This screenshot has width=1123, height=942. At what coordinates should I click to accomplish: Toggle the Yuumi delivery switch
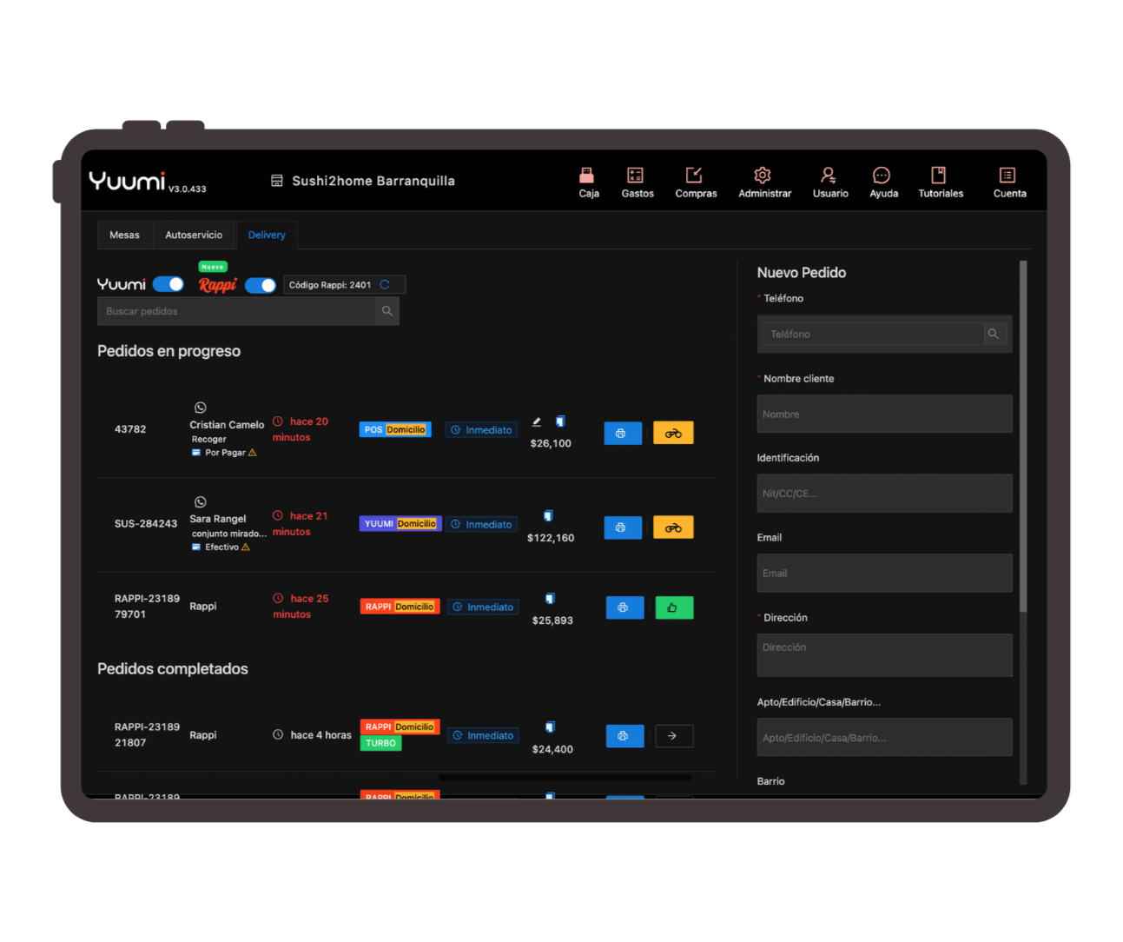(168, 284)
